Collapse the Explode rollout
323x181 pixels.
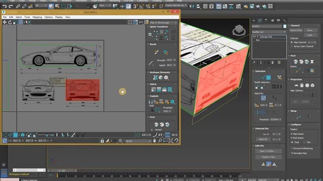pyautogui.click(x=148, y=96)
